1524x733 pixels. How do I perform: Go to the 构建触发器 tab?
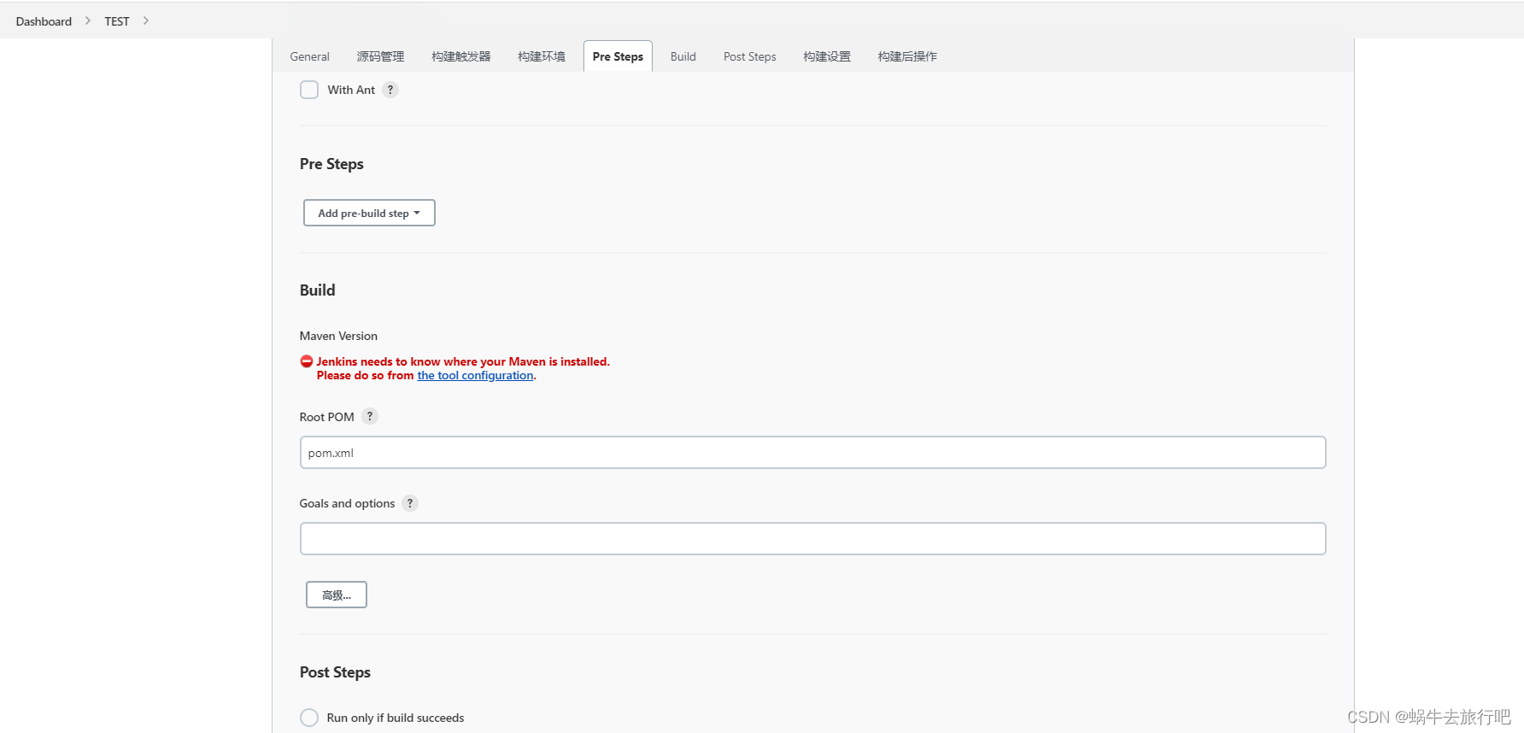pos(461,56)
